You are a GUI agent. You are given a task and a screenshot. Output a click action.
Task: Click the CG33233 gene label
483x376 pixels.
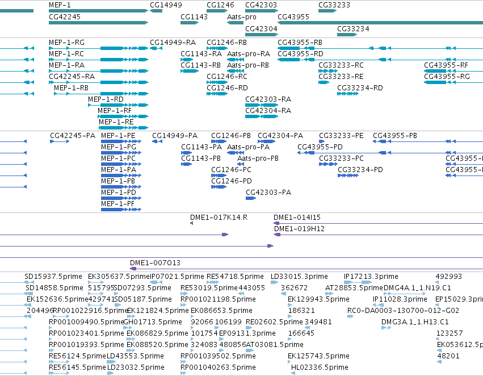pos(334,5)
